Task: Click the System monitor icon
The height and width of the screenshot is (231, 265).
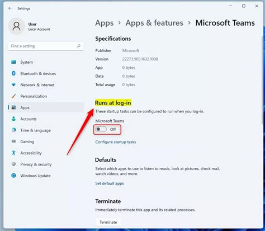Action: point(13,62)
